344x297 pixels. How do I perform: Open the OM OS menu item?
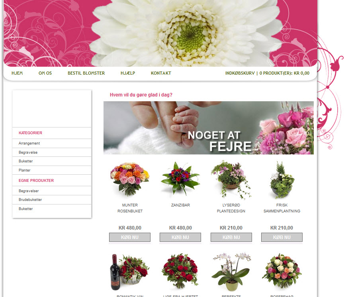45,73
